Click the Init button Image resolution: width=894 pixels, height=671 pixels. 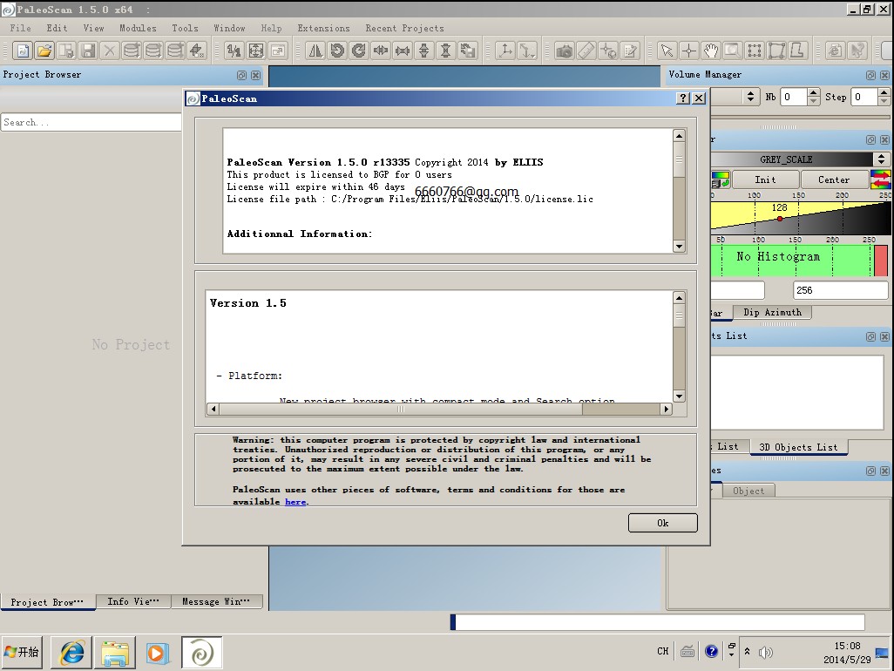765,180
